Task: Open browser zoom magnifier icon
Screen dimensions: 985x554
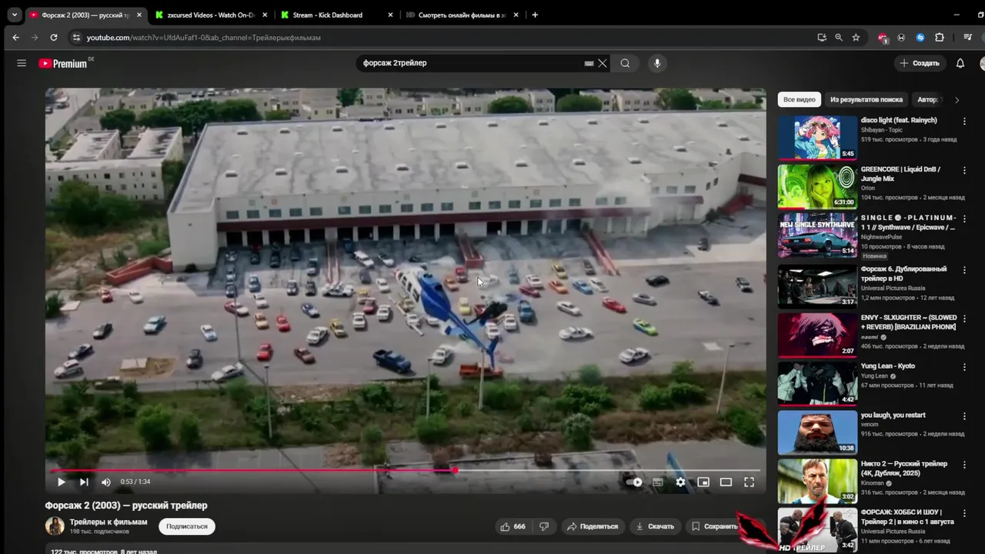Action: (839, 37)
